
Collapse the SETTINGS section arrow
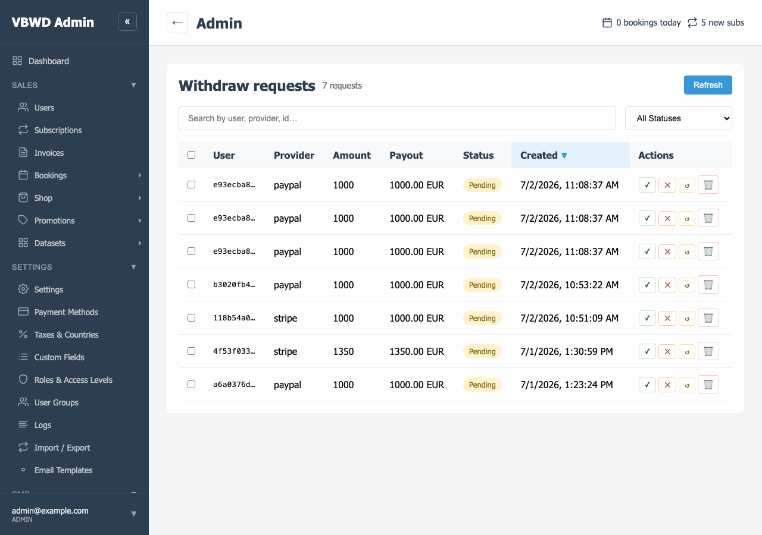[x=133, y=267]
